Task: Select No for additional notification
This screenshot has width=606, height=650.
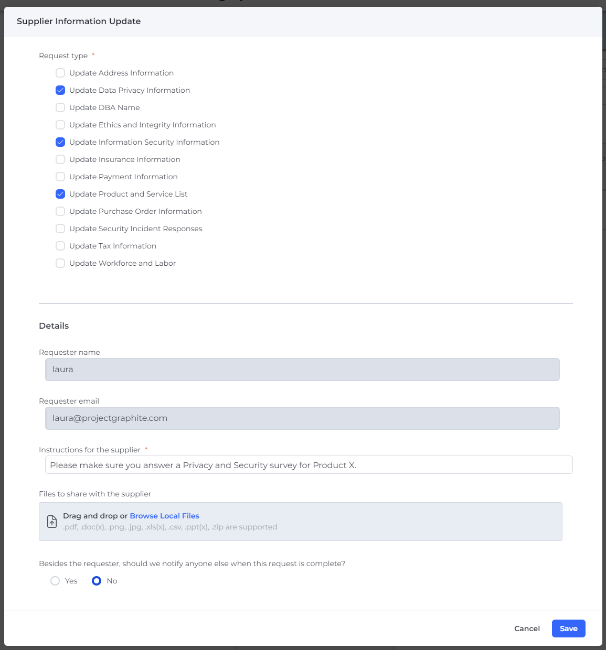Action: click(97, 581)
